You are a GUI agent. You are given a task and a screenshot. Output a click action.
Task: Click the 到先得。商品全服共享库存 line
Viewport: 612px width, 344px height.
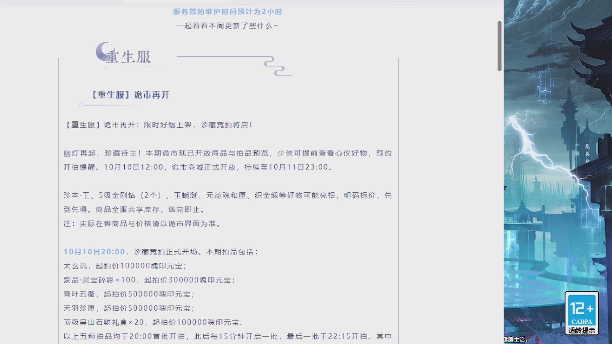134,210
